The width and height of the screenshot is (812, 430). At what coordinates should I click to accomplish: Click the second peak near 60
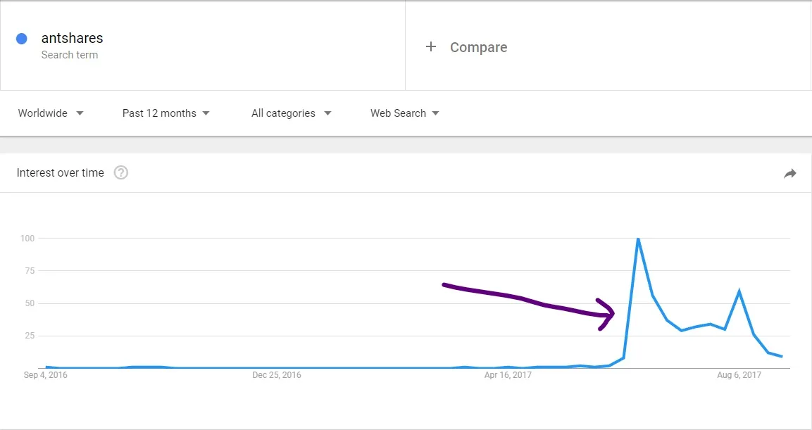[x=739, y=291]
